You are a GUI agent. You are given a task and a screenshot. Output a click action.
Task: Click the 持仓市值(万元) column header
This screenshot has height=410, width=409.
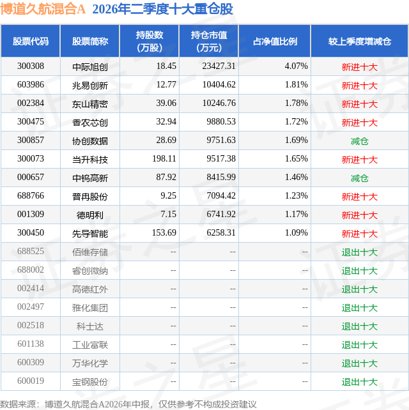point(209,42)
